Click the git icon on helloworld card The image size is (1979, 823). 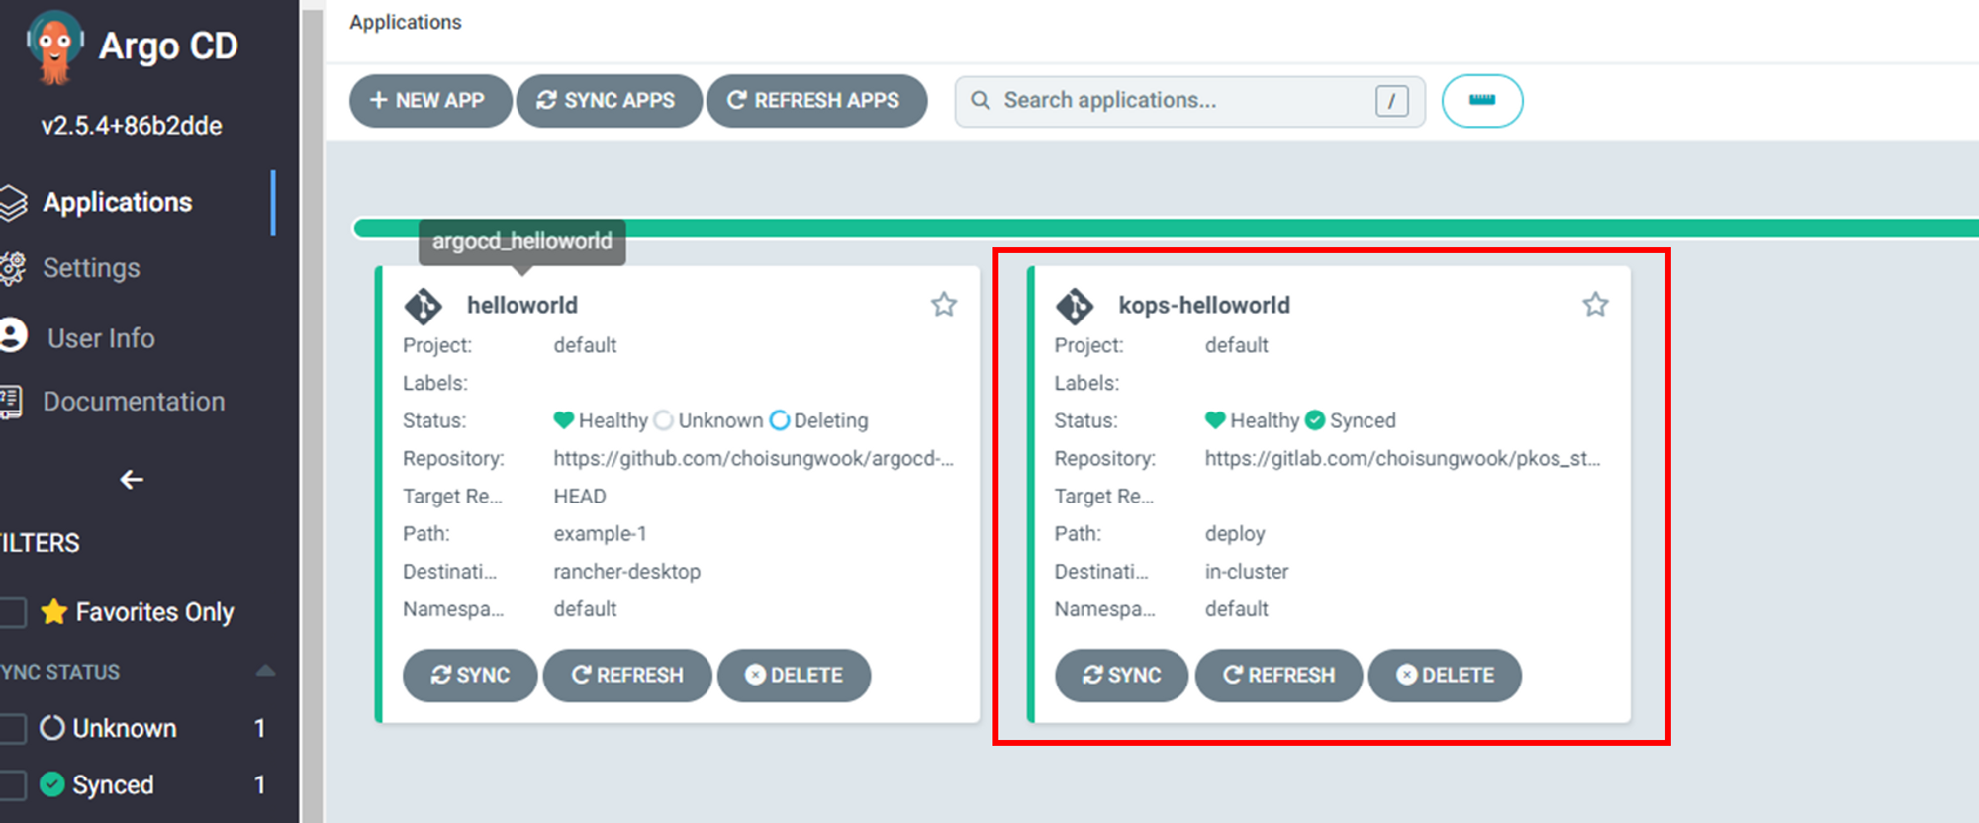(424, 306)
